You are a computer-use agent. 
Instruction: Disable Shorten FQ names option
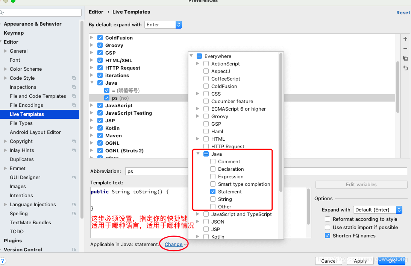[x=328, y=236]
